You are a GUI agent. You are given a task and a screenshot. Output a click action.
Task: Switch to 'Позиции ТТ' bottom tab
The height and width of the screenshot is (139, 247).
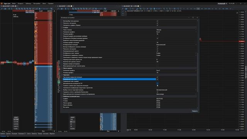pyautogui.click(x=22, y=134)
